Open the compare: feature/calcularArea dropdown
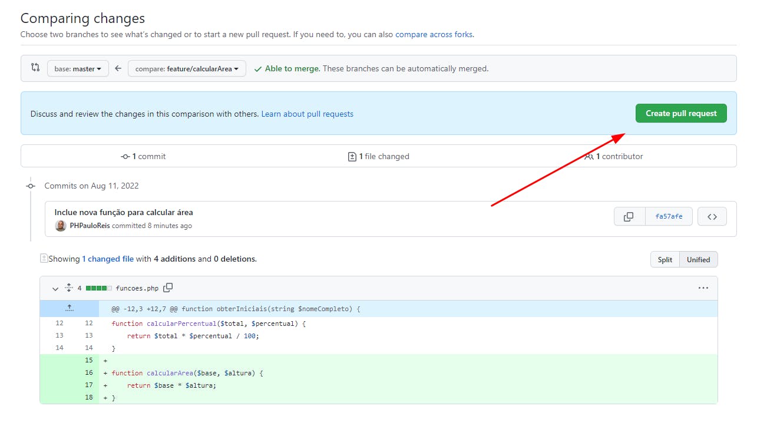Viewport: 757px width, 429px height. pos(187,68)
